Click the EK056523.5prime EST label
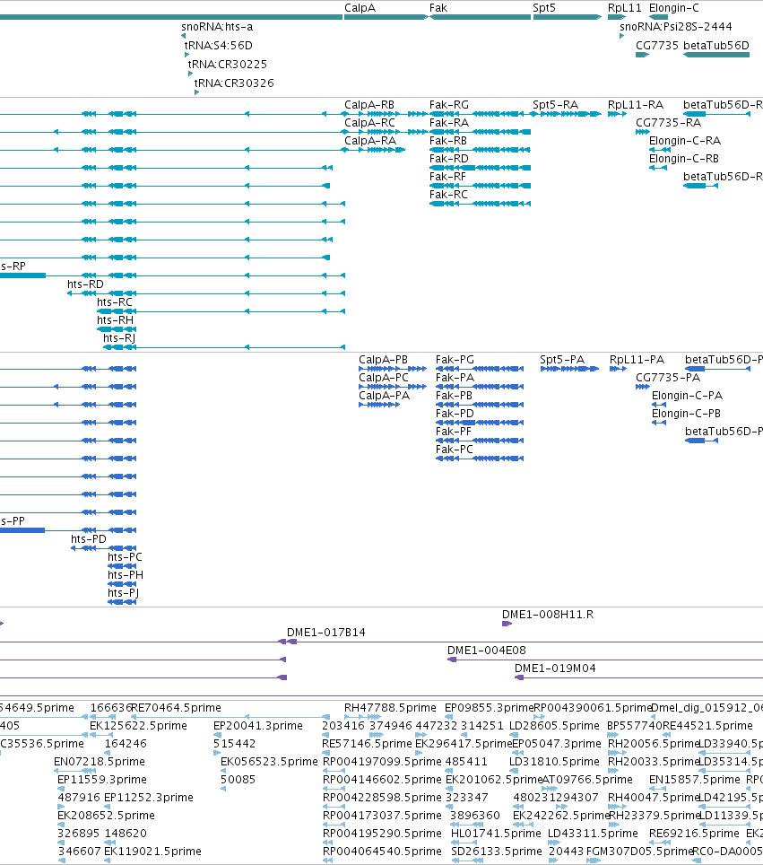 [x=269, y=762]
